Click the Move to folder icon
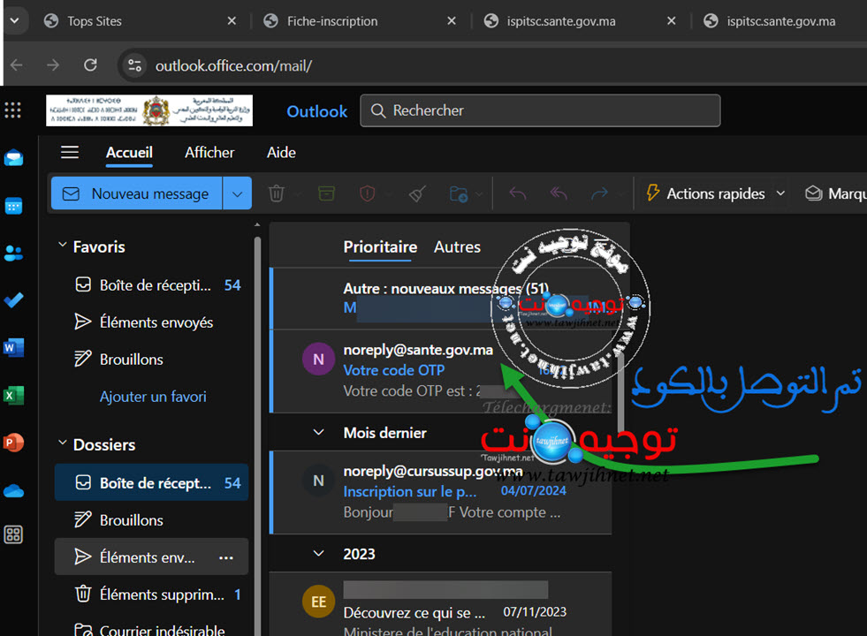This screenshot has width=867, height=636. point(459,193)
